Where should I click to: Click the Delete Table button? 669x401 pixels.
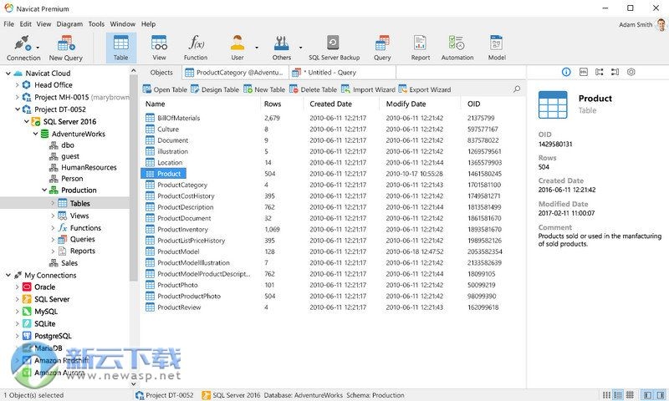point(313,89)
